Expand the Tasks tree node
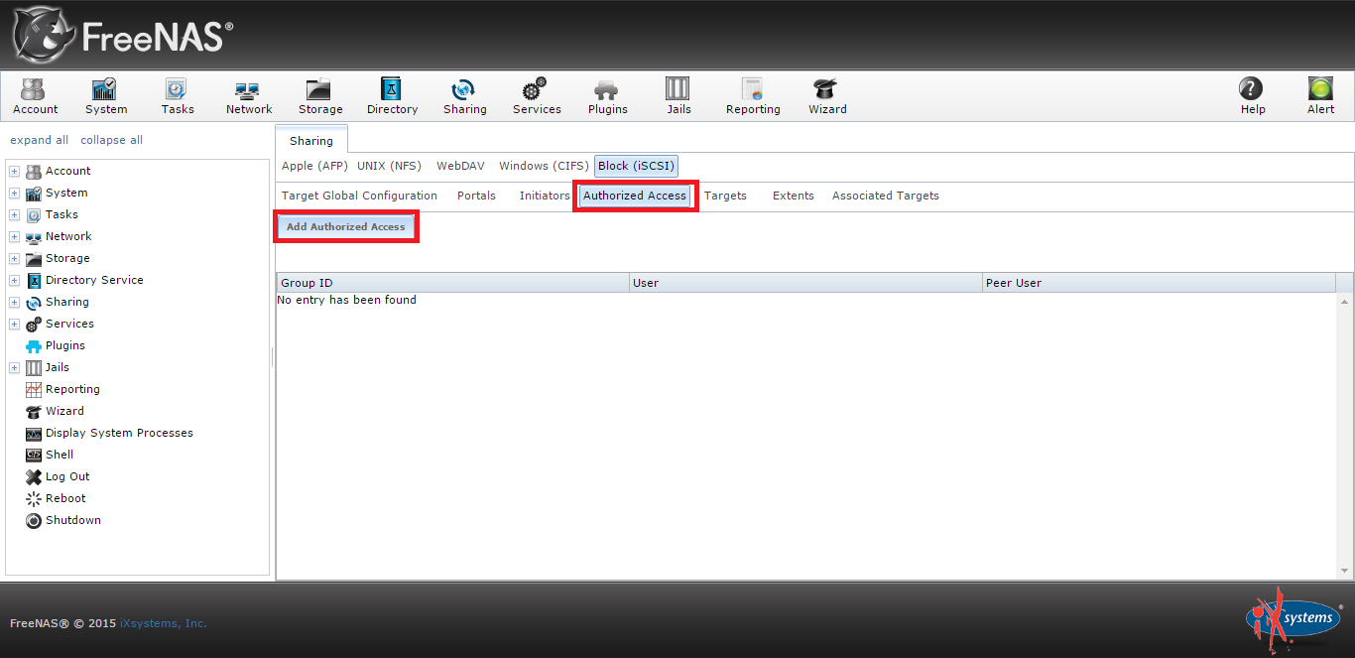Screen dimensions: 1355x658 coord(15,214)
